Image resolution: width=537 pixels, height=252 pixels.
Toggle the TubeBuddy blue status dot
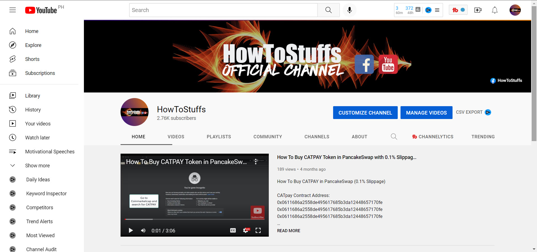(463, 10)
